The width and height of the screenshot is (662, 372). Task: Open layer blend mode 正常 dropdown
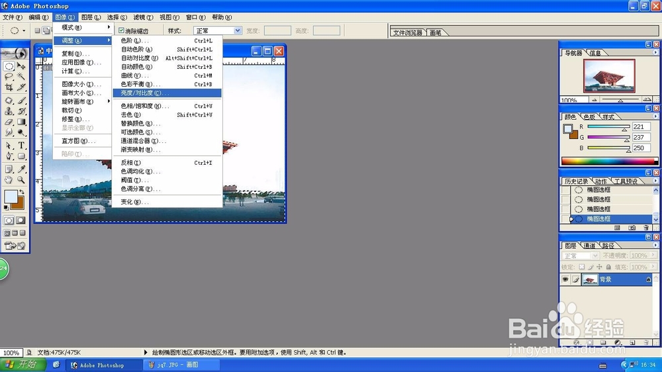[580, 256]
